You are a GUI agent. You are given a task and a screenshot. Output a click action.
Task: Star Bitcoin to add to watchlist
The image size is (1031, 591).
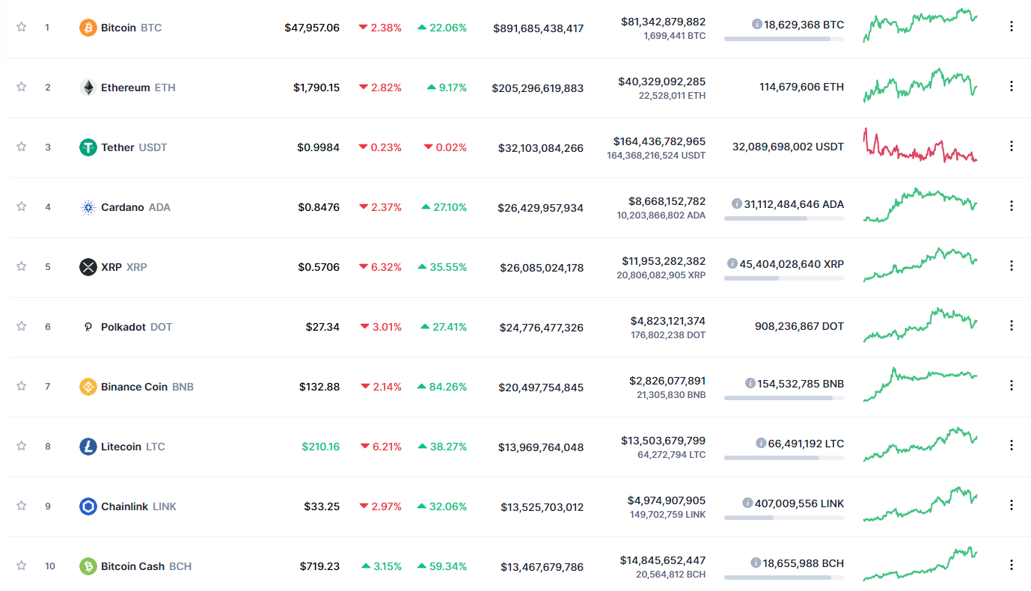(22, 27)
